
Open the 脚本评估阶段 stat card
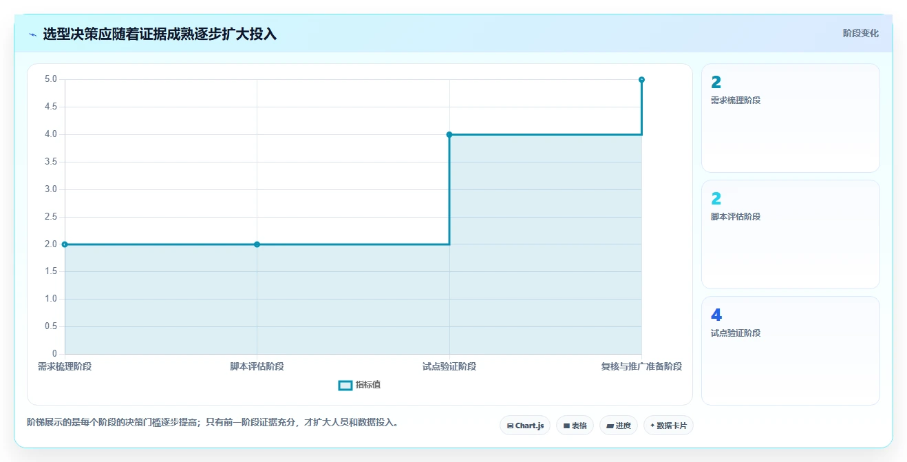(791, 234)
